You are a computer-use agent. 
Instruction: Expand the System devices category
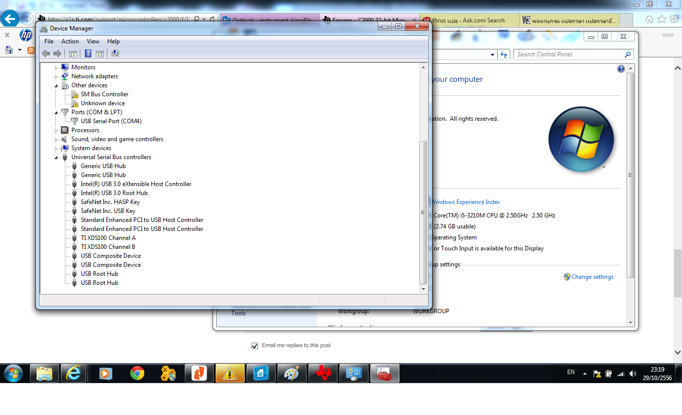tap(56, 148)
